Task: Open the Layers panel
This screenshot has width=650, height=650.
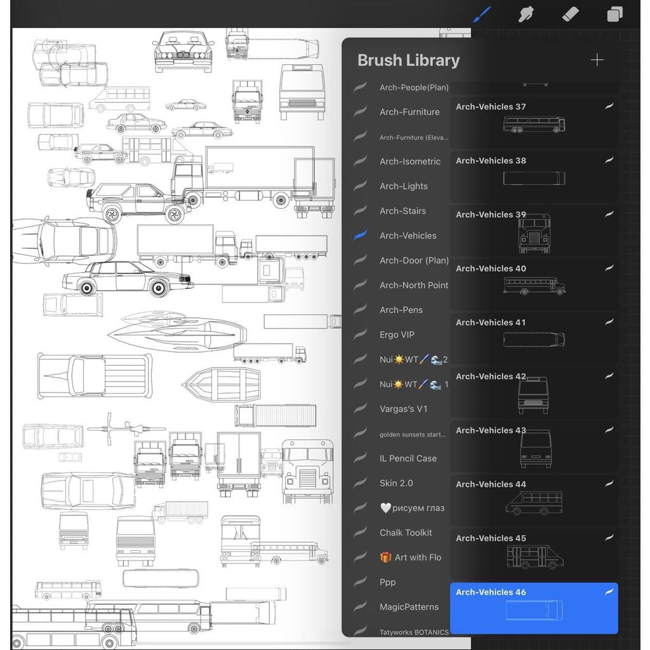Action: point(614,14)
